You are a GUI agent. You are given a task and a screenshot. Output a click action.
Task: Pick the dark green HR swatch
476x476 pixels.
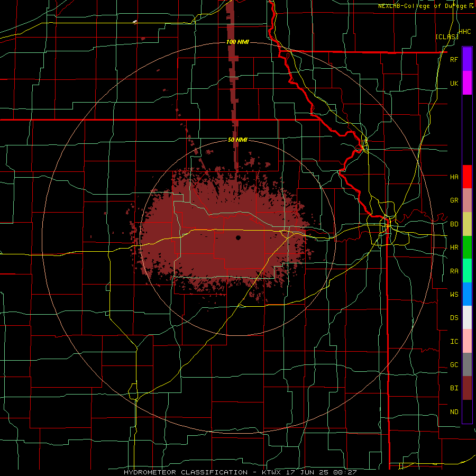coord(467,248)
